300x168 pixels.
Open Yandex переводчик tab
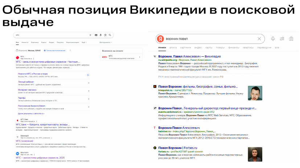[264, 48]
